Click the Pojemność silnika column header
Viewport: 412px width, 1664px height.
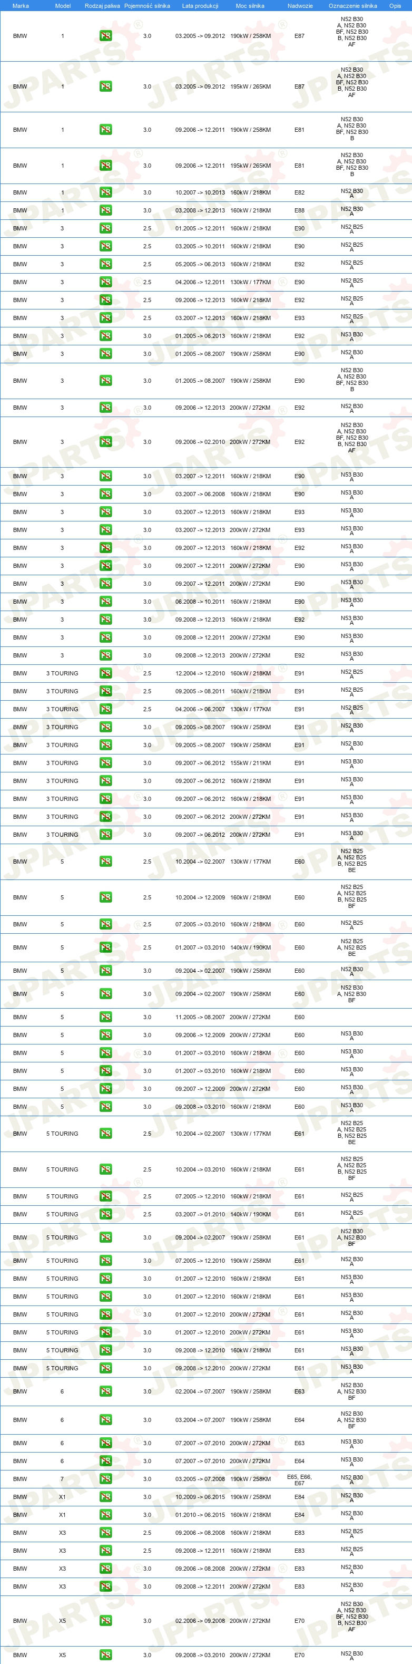coord(147,6)
